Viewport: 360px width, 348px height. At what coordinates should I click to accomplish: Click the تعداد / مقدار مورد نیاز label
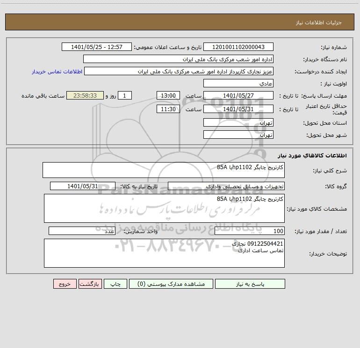tap(321, 231)
